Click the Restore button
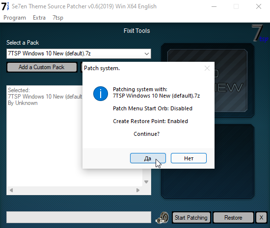The width and height of the screenshot is (270, 228). (x=233, y=218)
